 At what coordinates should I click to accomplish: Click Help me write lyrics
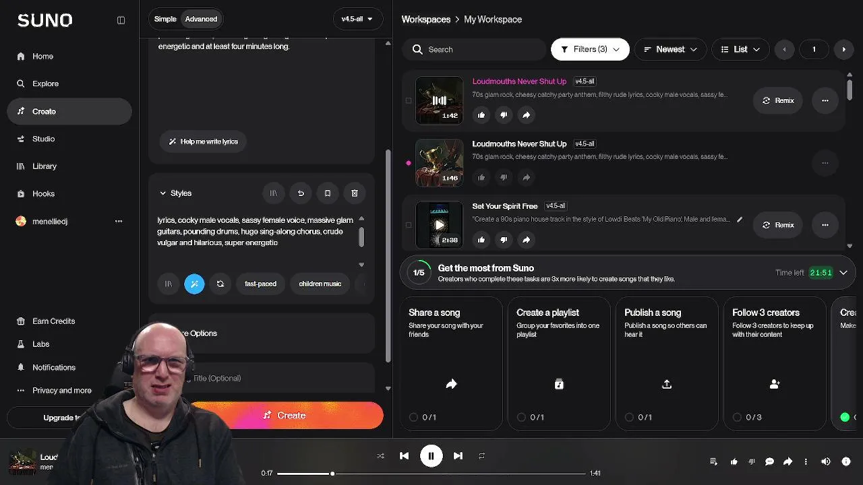pos(204,141)
